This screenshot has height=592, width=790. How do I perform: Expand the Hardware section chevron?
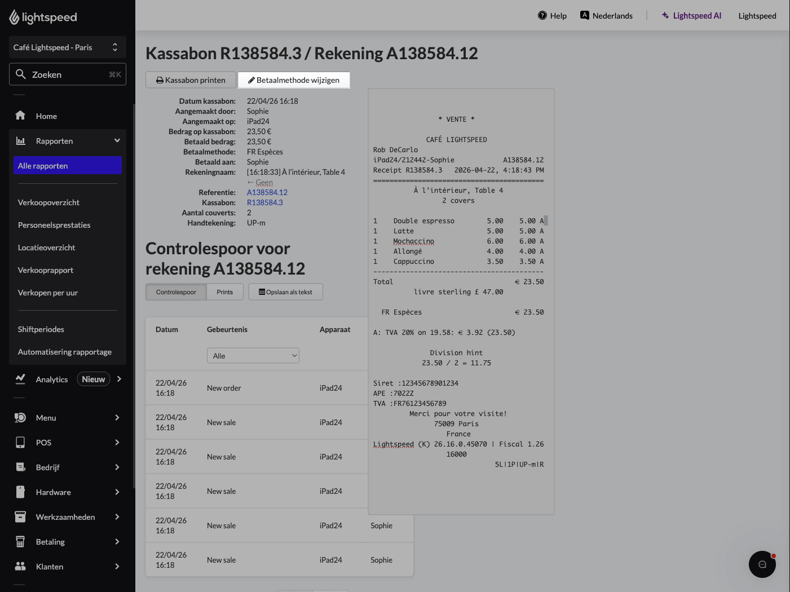pos(117,492)
